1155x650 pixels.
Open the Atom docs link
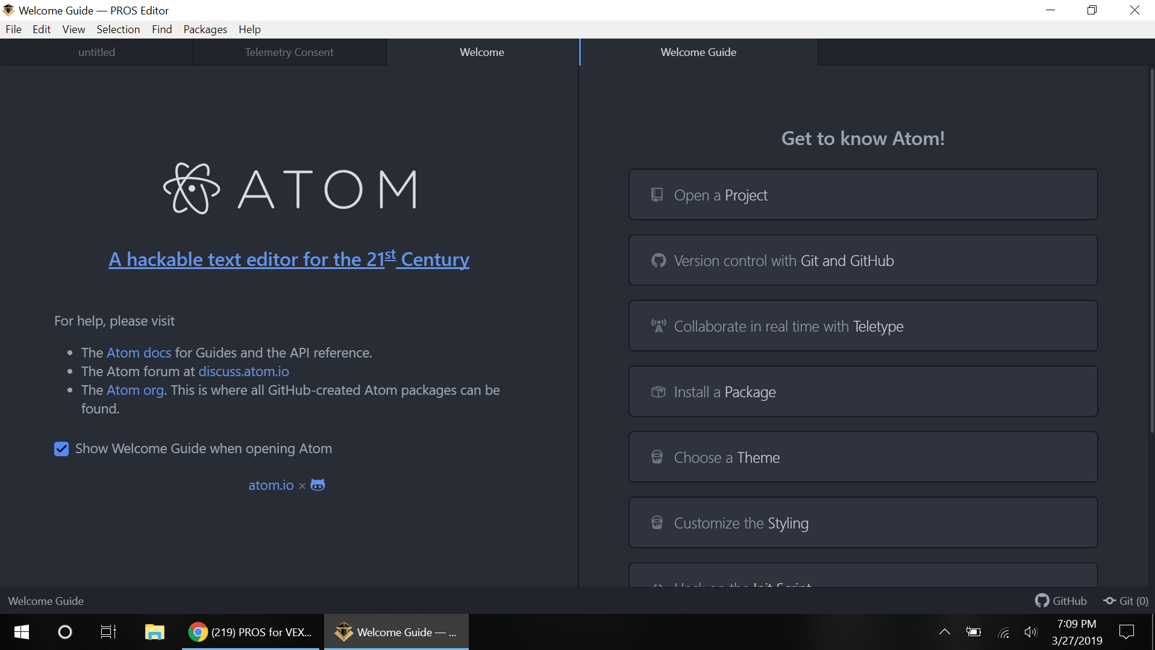pyautogui.click(x=139, y=353)
